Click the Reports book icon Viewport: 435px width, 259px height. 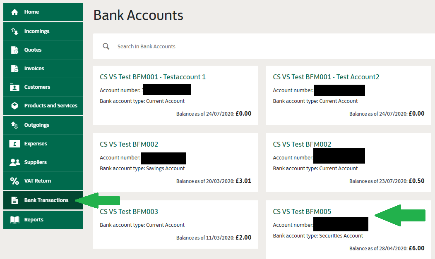point(15,220)
